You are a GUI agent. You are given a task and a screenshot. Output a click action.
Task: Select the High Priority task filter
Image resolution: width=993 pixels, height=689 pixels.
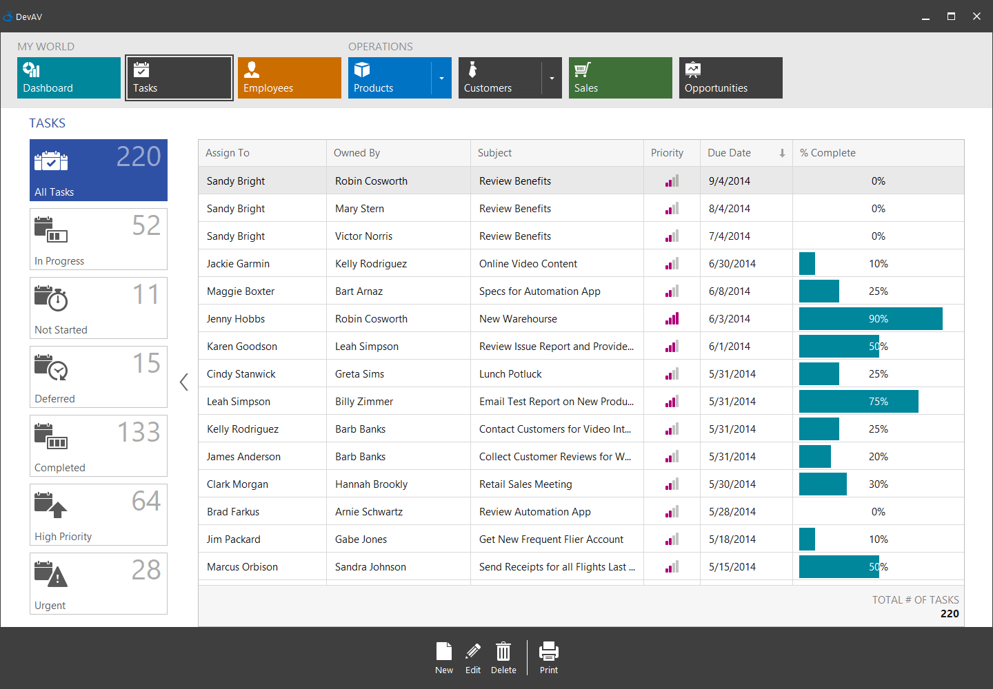98,515
